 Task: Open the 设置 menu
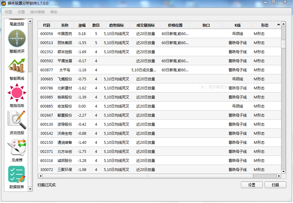click(21, 12)
